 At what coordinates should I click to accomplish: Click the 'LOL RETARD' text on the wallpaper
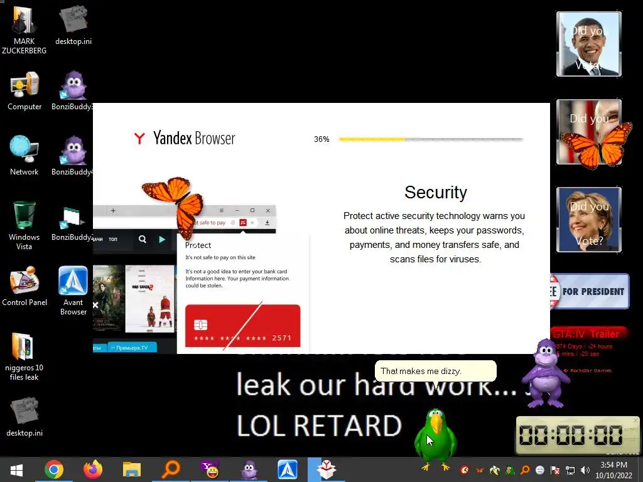pyautogui.click(x=319, y=426)
